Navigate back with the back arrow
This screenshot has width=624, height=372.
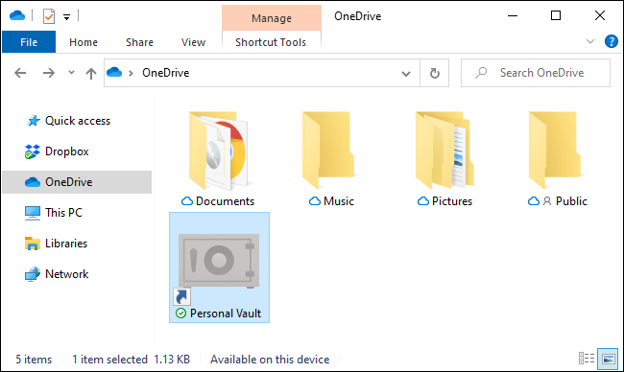[20, 73]
